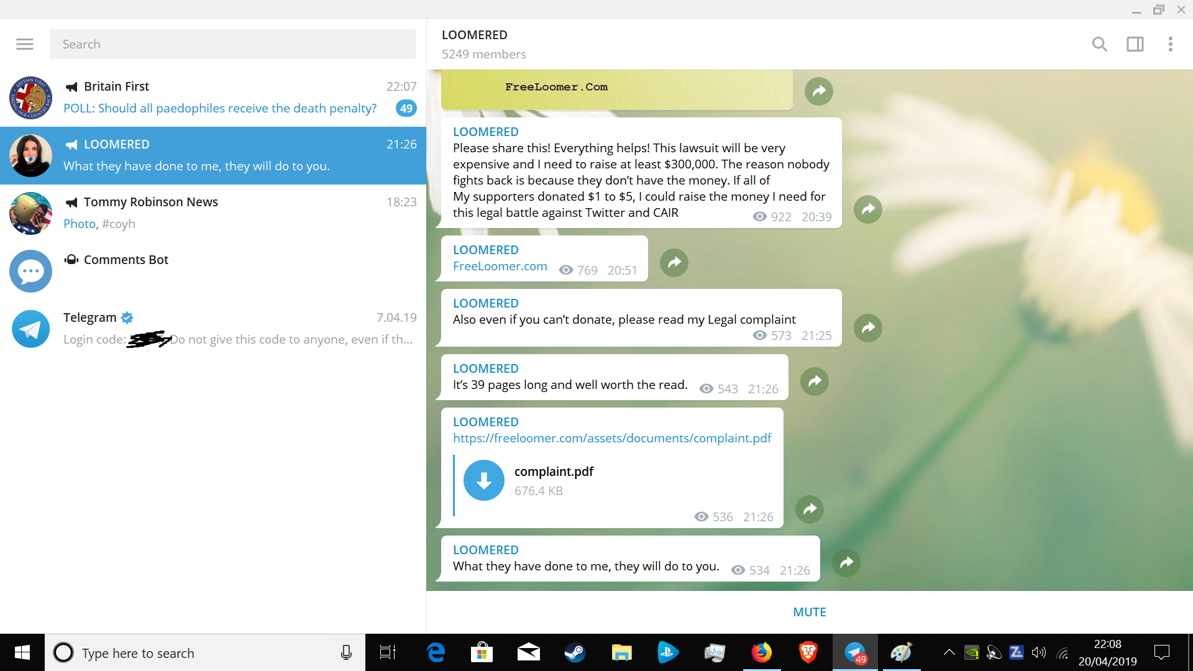This screenshot has width=1193, height=671.
Task: Open Steam from the taskbar
Action: 575,652
